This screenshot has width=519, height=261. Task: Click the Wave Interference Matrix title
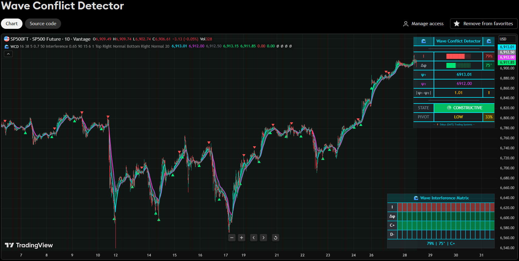[x=444, y=198]
